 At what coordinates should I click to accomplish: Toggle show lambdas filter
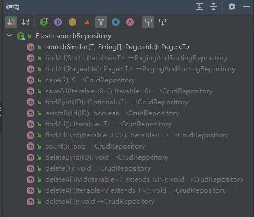coord(130,22)
